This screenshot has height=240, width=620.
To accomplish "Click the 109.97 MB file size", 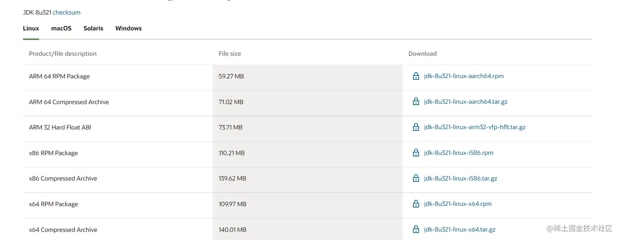I will 232,204.
